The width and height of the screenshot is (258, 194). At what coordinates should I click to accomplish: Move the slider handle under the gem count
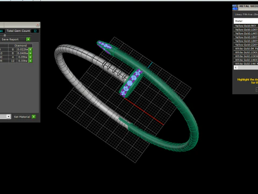pos(5,35)
